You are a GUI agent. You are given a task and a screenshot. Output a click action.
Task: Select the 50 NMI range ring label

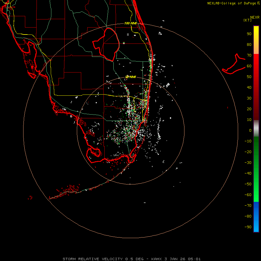tap(130, 77)
